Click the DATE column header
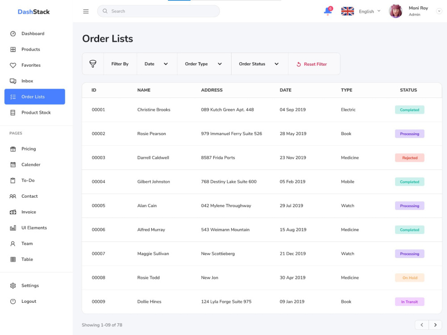The image size is (447, 335). [285, 90]
